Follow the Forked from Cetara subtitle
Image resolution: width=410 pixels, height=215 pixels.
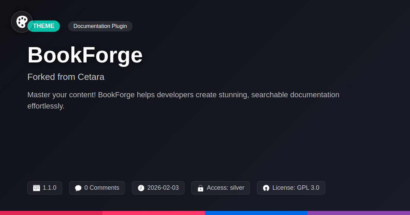(66, 77)
